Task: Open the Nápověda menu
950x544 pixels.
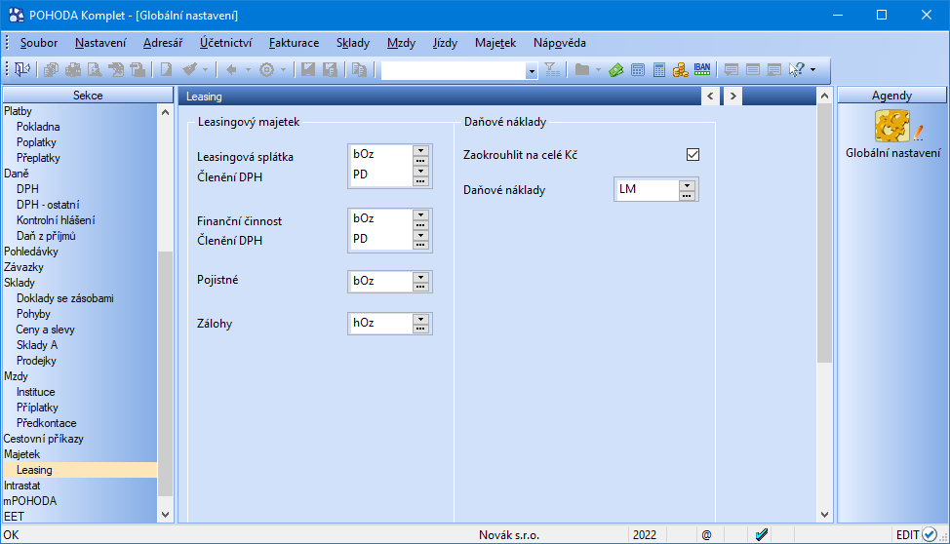Action: click(559, 43)
